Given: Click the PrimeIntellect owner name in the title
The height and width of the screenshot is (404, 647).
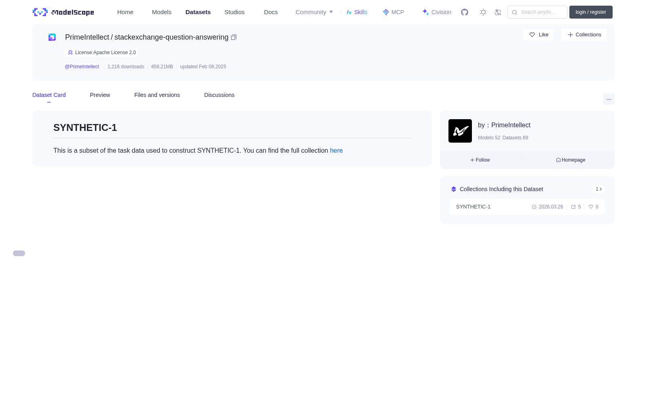Looking at the screenshot, I should point(87,37).
